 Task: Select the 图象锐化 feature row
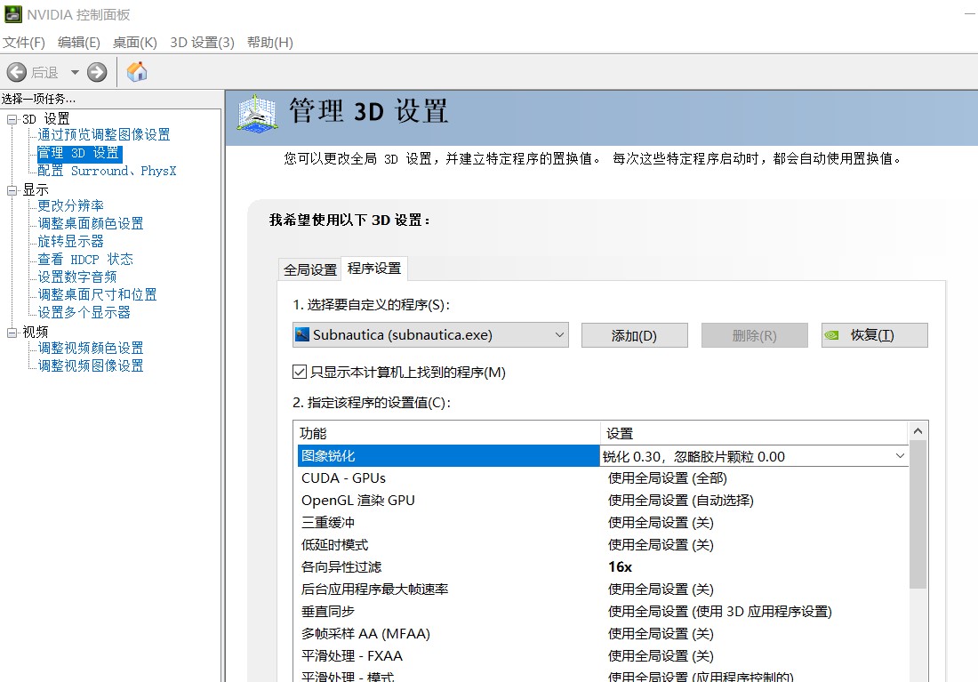click(448, 456)
